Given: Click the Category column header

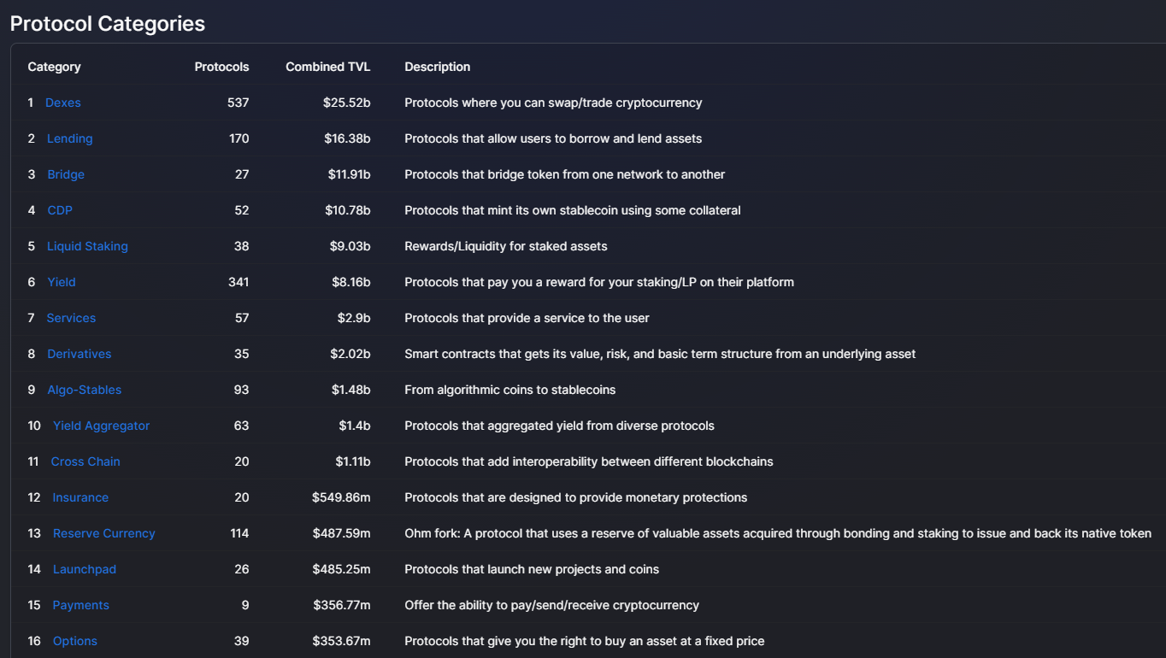Looking at the screenshot, I should click(54, 67).
